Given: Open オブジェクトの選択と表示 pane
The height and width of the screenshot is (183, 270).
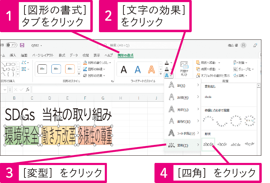Looking at the screenshot, I should coord(213,75).
